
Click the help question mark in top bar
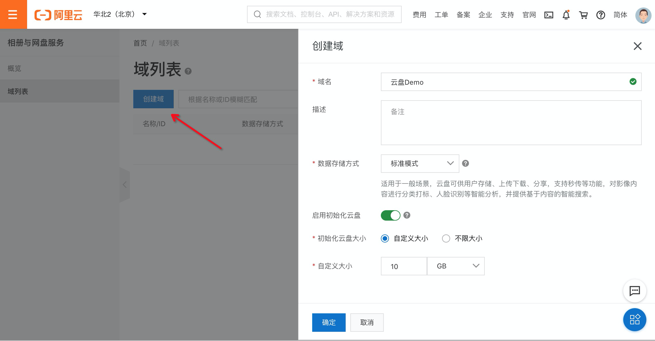coord(600,15)
